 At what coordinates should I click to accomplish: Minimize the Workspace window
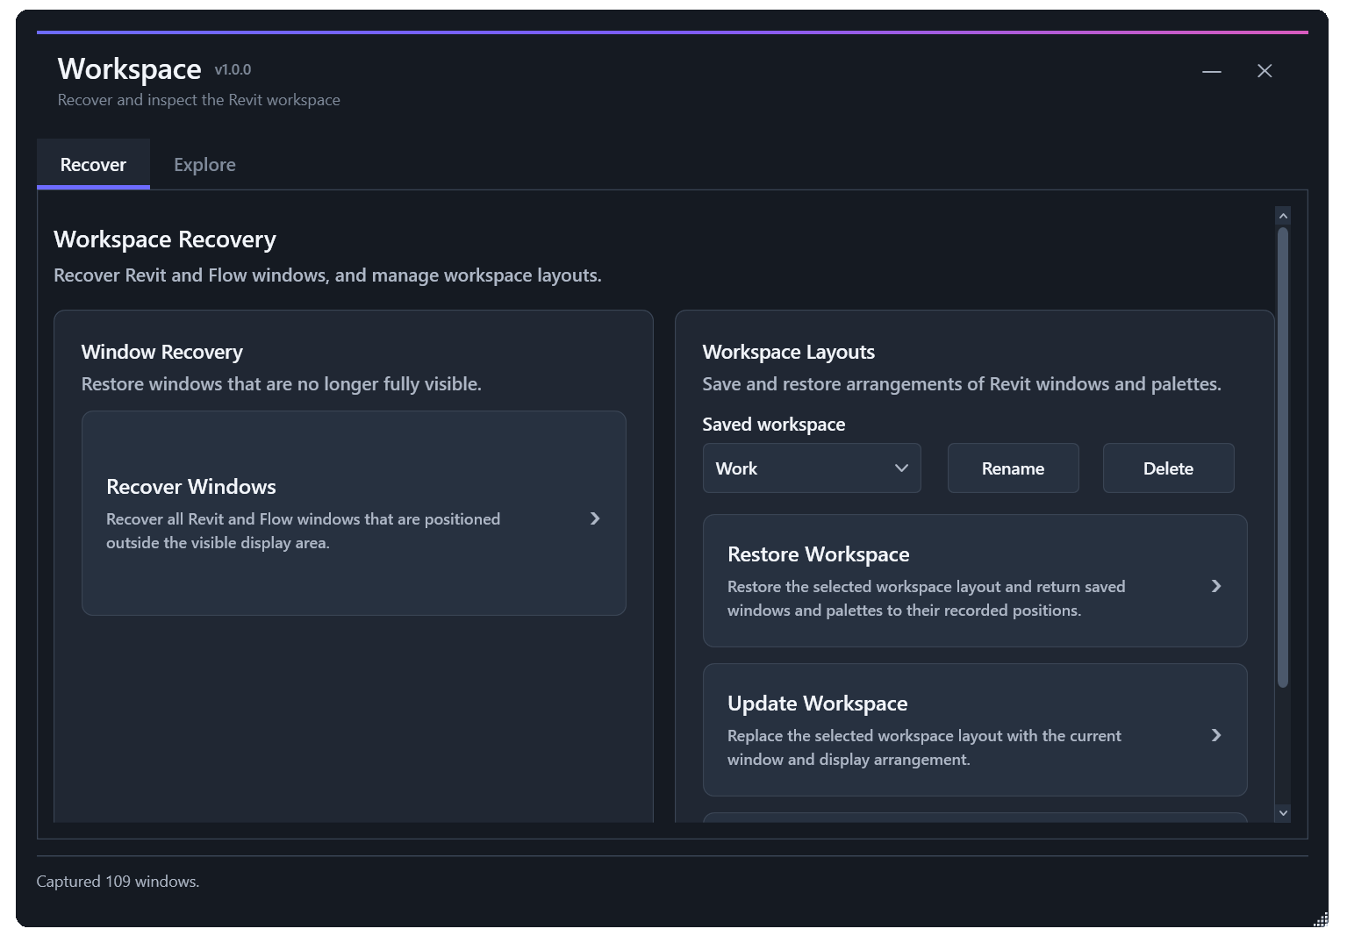click(x=1212, y=71)
